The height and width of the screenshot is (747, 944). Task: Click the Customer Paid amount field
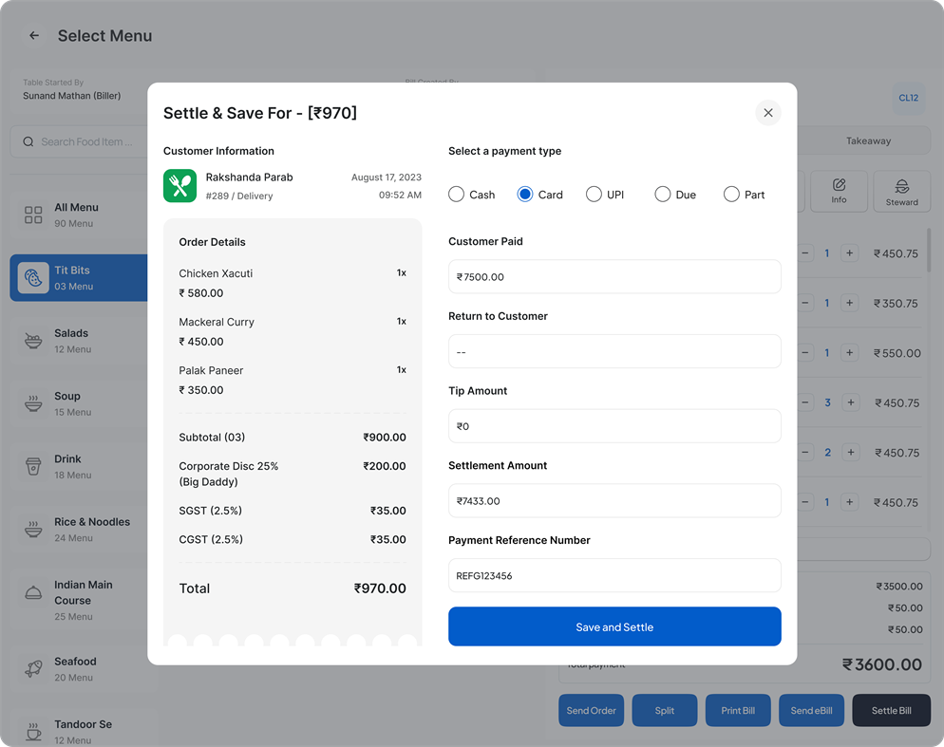point(614,277)
